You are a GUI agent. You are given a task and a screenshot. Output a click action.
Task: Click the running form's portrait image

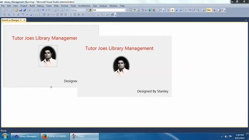[121, 66]
